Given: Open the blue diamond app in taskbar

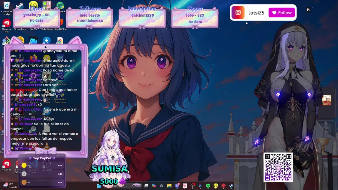Looking at the screenshot, I should (200, 186).
